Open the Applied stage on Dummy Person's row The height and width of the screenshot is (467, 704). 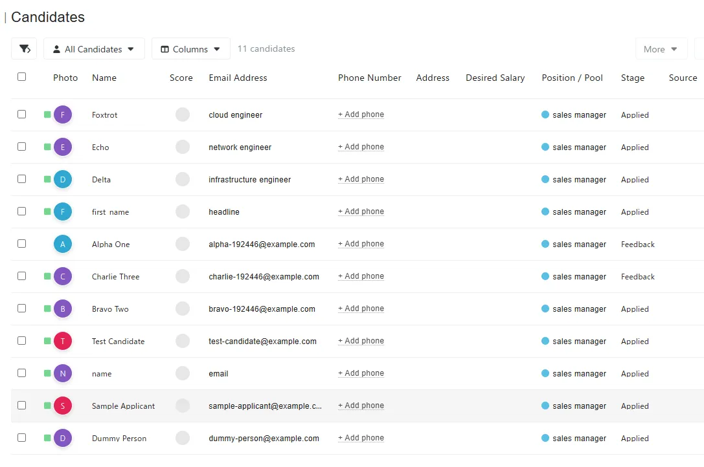(x=635, y=438)
